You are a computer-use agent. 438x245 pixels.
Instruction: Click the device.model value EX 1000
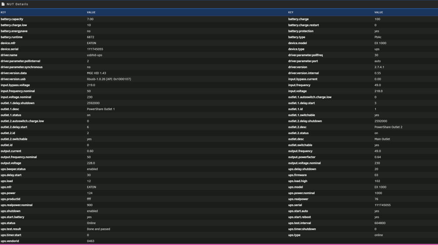381,43
